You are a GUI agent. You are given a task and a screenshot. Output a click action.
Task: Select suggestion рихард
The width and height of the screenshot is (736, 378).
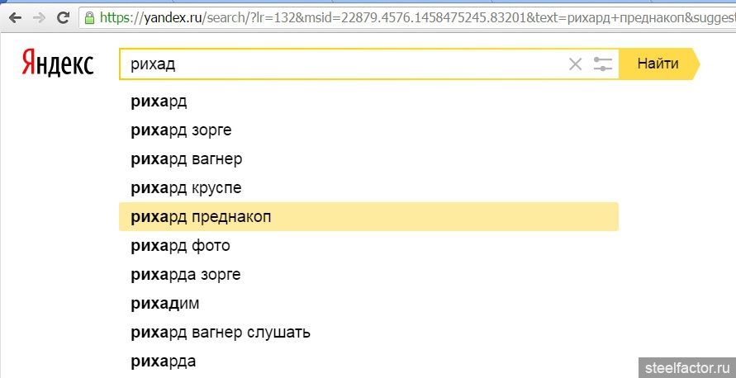(x=368, y=102)
